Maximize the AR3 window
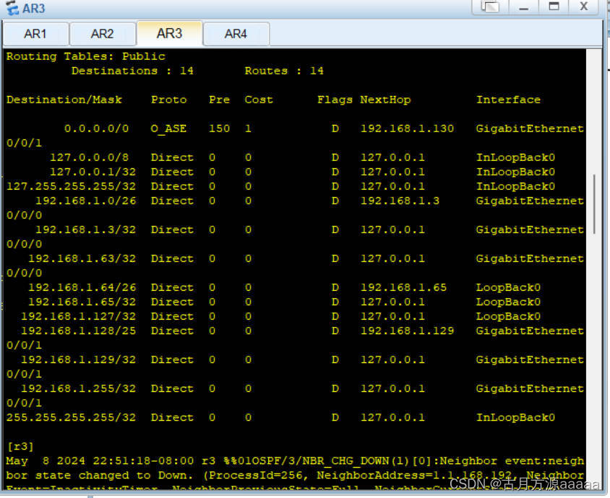This screenshot has width=610, height=498. click(554, 6)
